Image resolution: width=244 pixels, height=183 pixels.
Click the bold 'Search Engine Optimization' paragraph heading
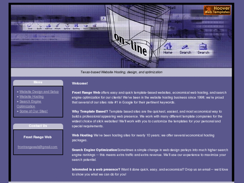click(x=94, y=150)
